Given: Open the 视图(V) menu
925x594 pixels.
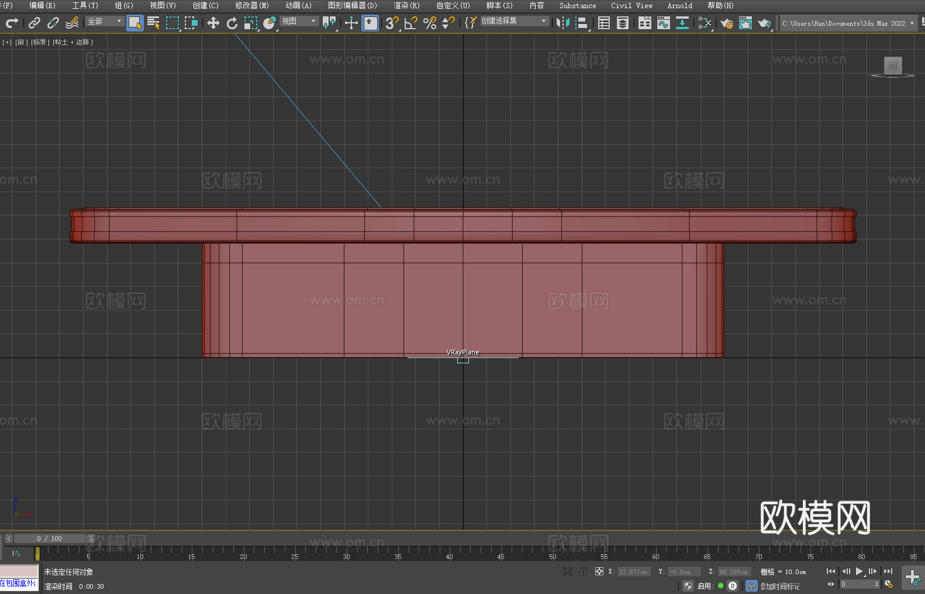Looking at the screenshot, I should 163,6.
